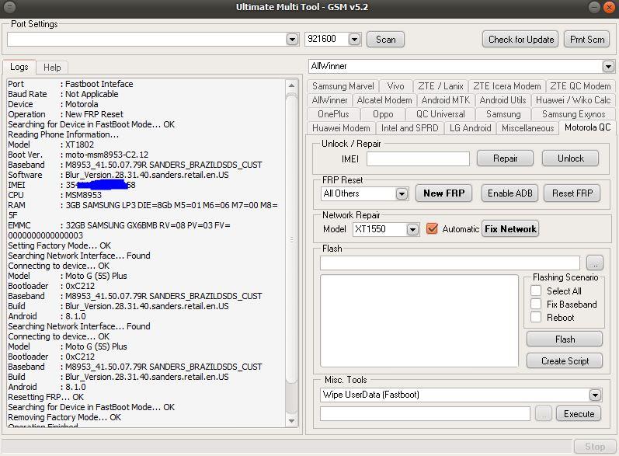
Task: Toggle the Automatic network repair checkbox
Action: pyautogui.click(x=432, y=229)
